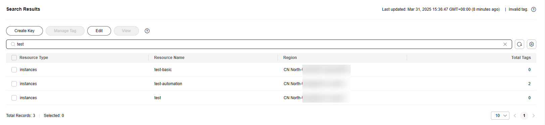Screen dimensions: 545x125
Task: Click the View button
Action: pos(126,31)
